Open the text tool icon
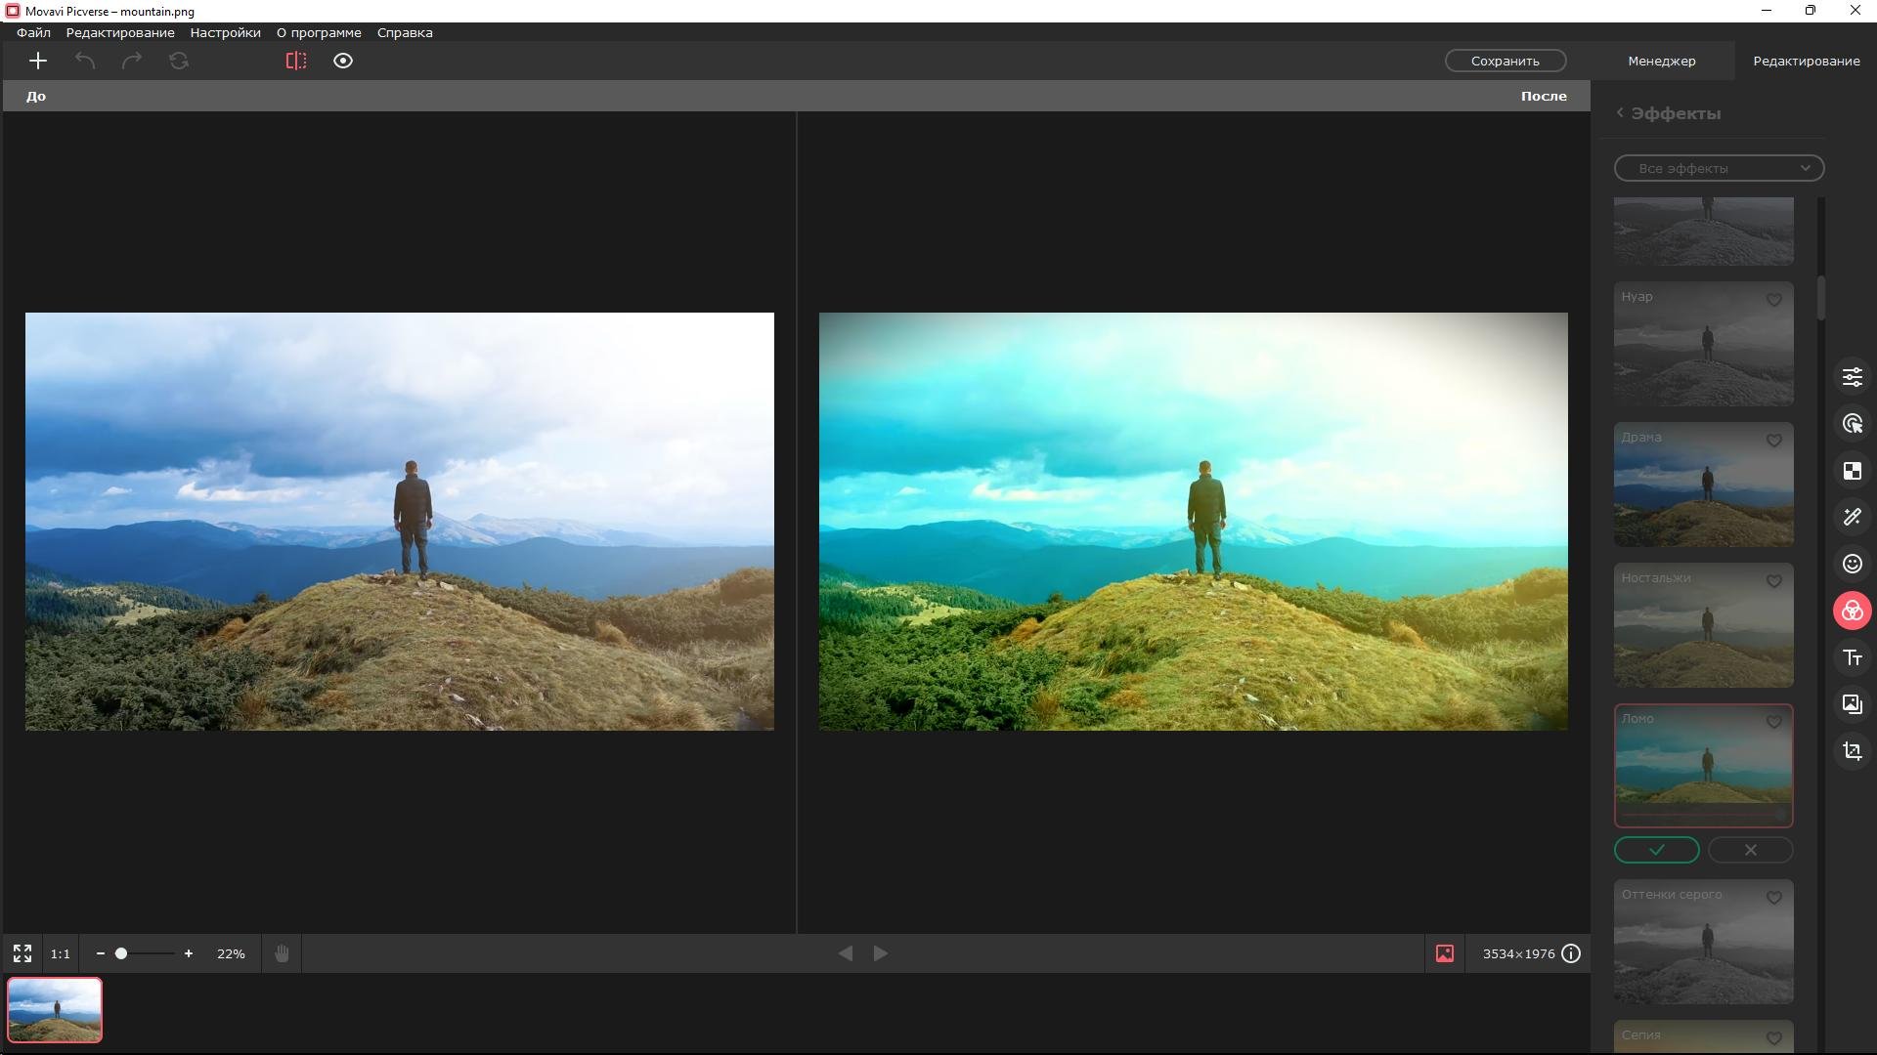1877x1055 pixels. pos(1852,657)
